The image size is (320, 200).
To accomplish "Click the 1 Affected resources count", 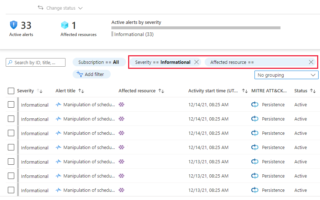I will (74, 26).
